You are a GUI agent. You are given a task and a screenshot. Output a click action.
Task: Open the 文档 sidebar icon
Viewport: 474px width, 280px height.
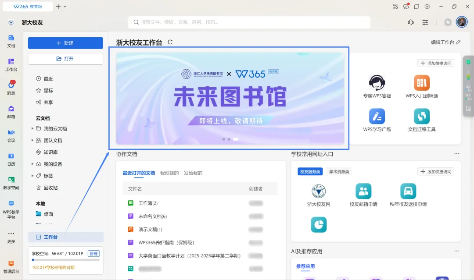click(x=11, y=41)
